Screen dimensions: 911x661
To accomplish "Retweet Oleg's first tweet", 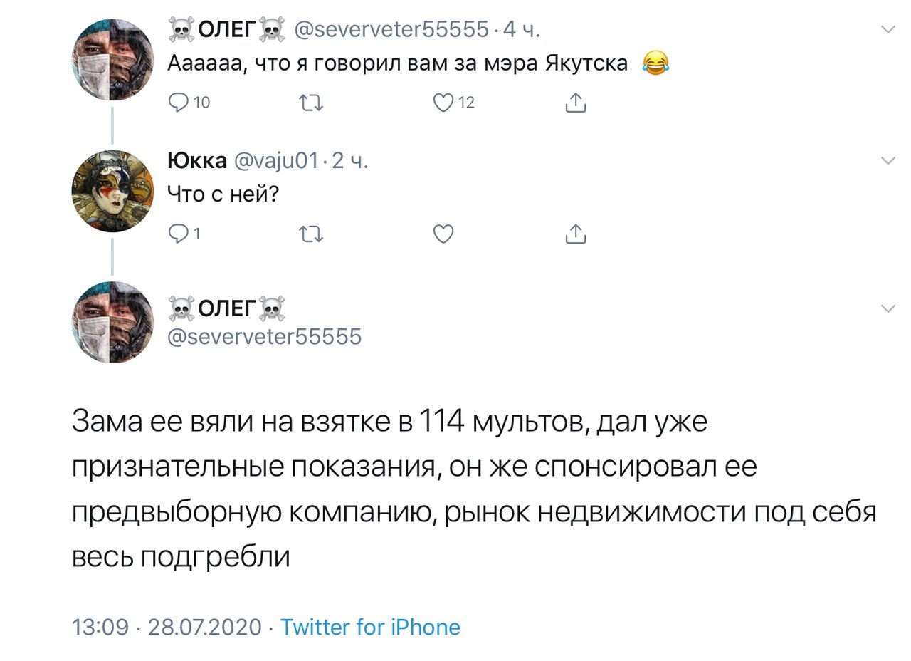I will [312, 103].
